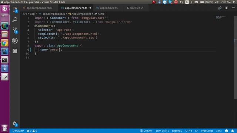Viewport: 237px width, 133px height.
Task: Open the editor More Actions menu
Action: pos(233,8)
